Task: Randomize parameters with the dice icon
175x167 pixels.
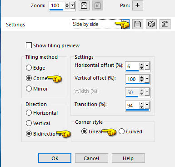Action: coord(151,24)
